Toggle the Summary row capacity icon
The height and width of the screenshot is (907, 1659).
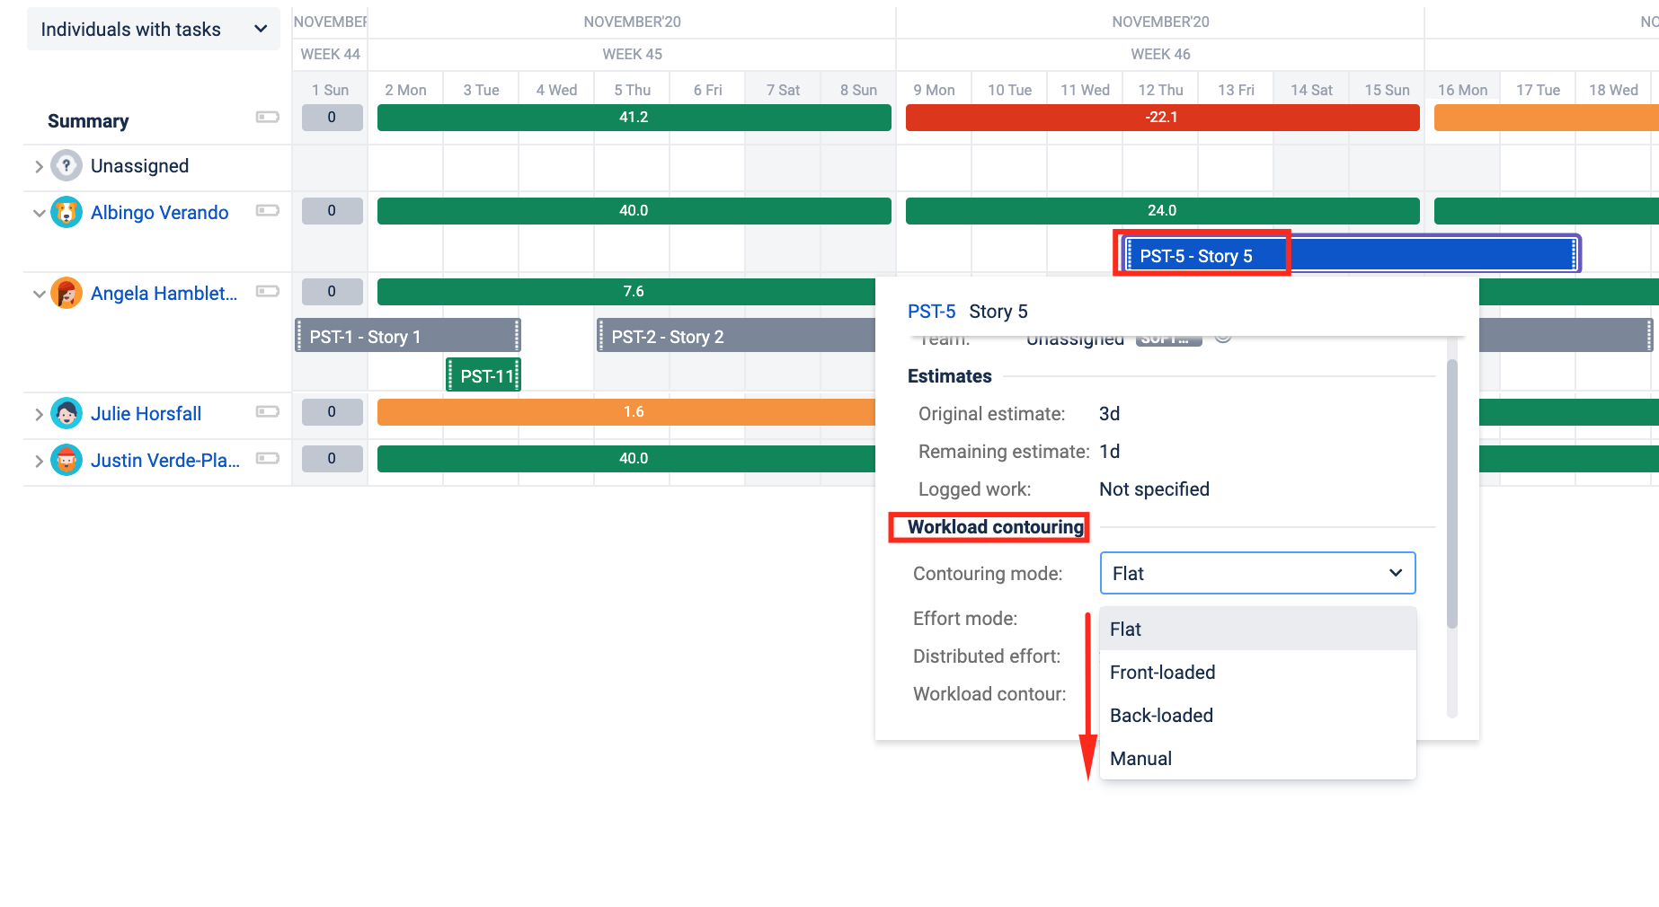click(x=268, y=117)
